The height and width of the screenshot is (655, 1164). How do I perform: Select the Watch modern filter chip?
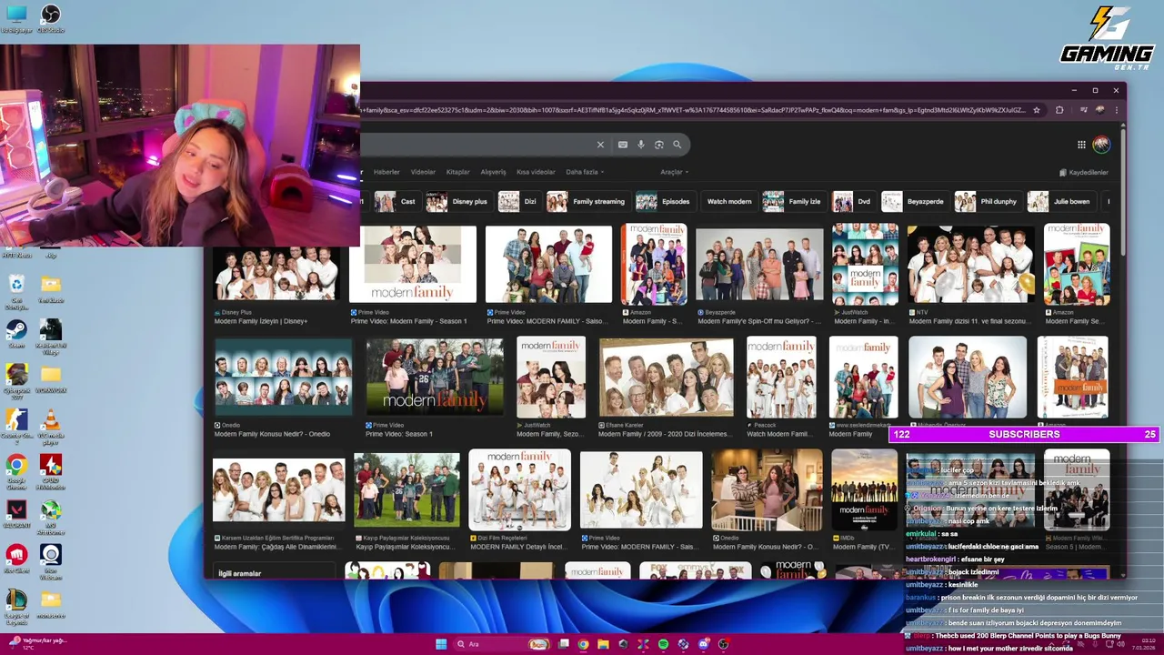729,202
